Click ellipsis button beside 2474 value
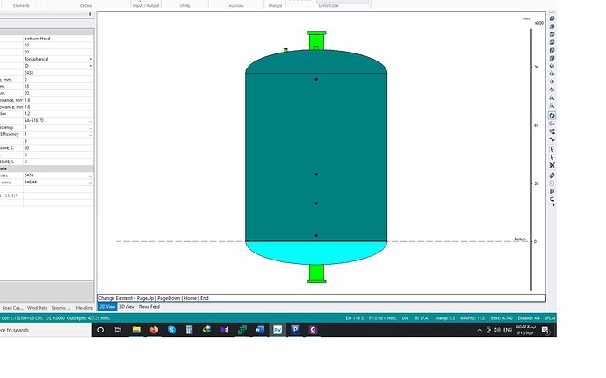This screenshot has height=378, width=606. (90, 175)
